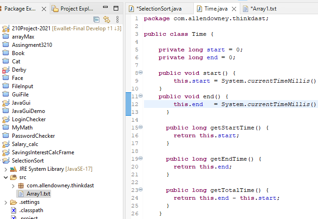318x219 pixels.
Task: Select the SelectionSort project
Action: [28, 161]
